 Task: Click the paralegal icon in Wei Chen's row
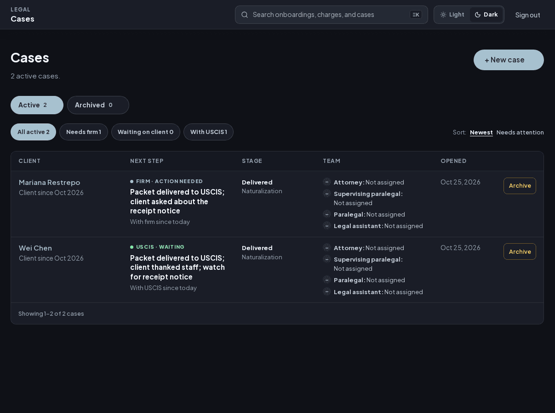click(x=327, y=280)
